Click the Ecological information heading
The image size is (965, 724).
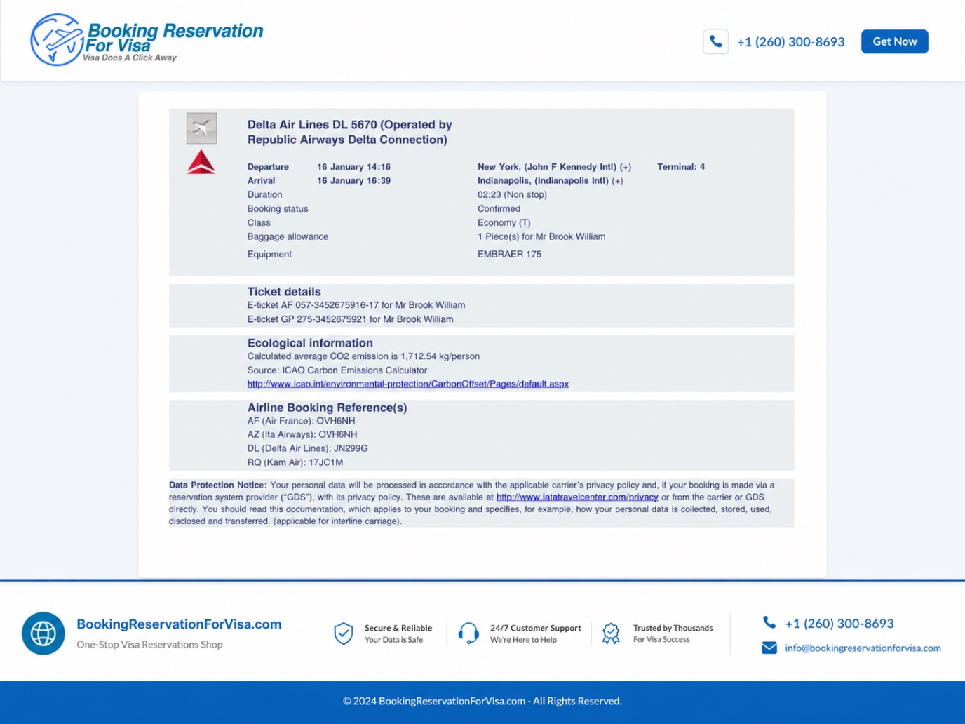(310, 343)
